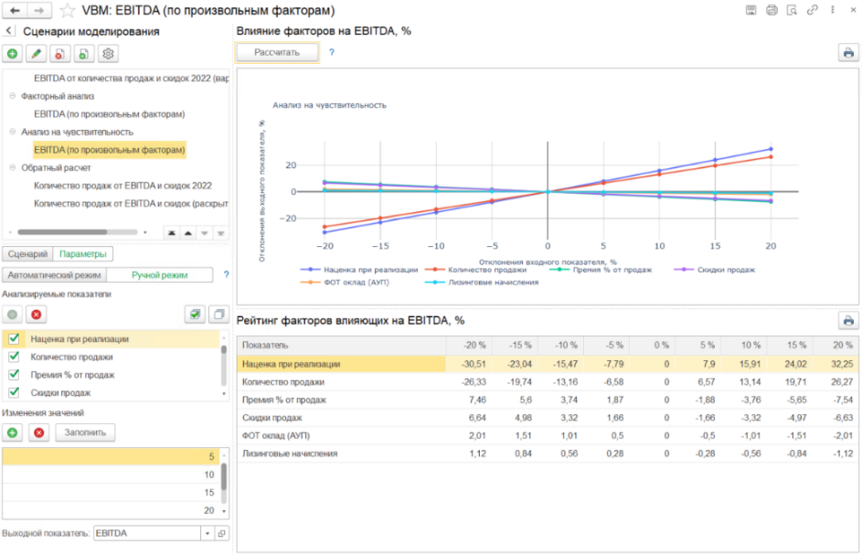Copy the scenario with green-plus document icon
Image resolution: width=862 pixels, height=555 pixels.
click(x=83, y=54)
